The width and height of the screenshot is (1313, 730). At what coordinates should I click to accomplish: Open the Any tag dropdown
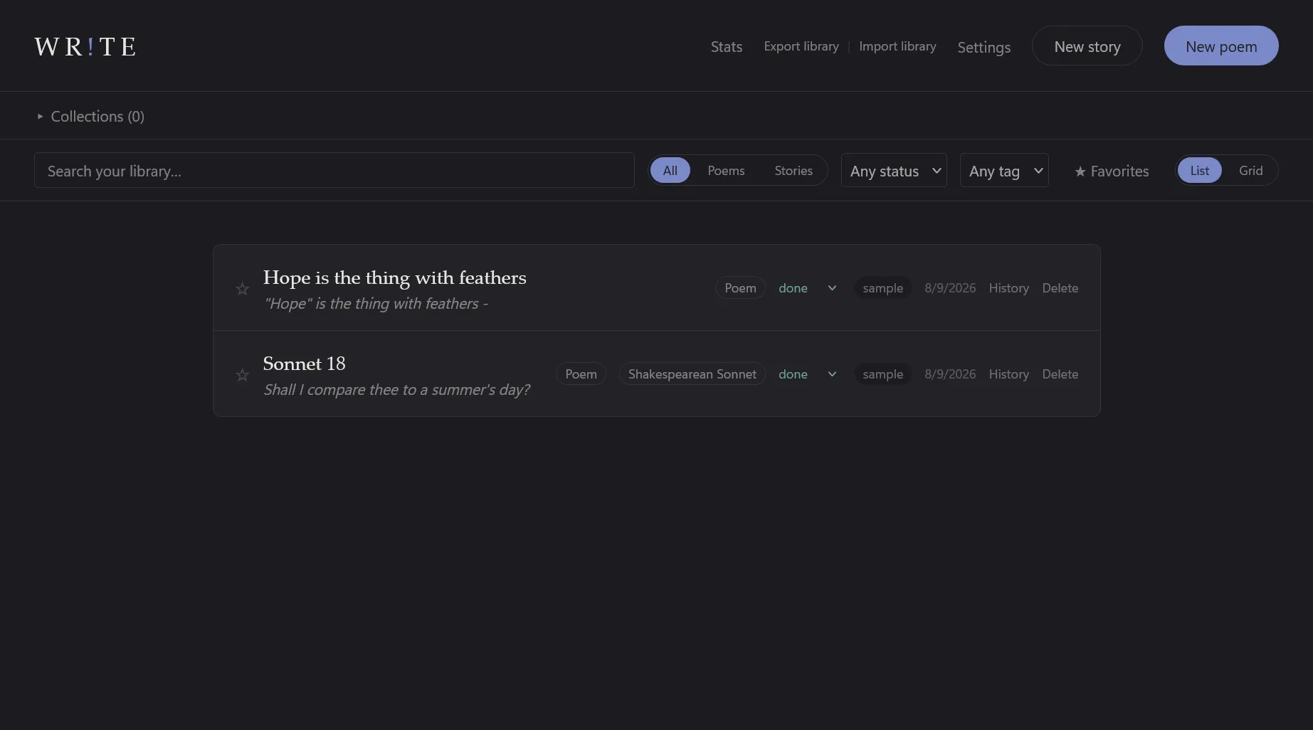(x=1004, y=171)
